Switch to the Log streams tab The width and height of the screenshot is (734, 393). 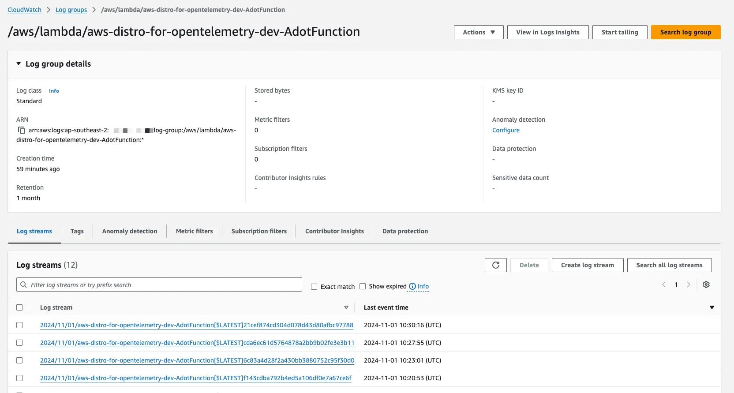pyautogui.click(x=34, y=231)
